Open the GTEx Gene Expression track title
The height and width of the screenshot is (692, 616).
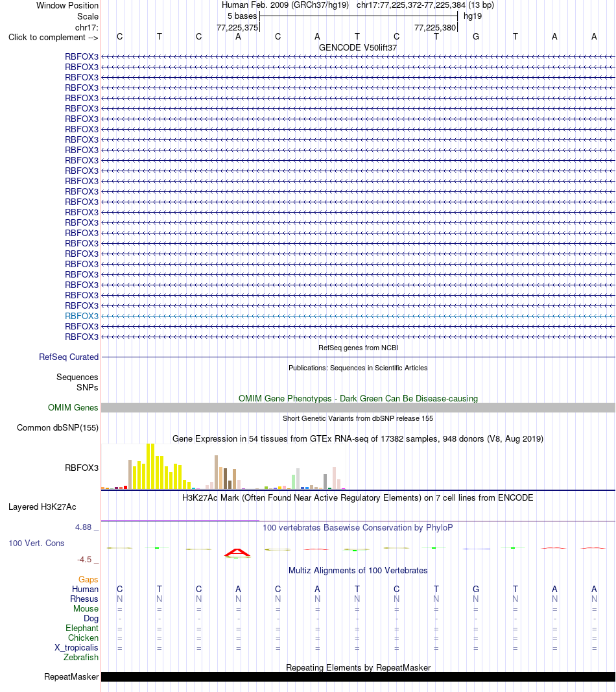click(358, 439)
